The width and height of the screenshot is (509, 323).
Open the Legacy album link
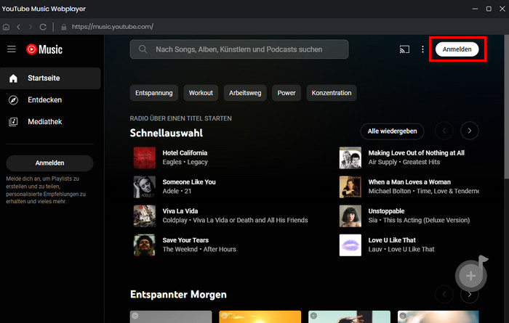(197, 162)
